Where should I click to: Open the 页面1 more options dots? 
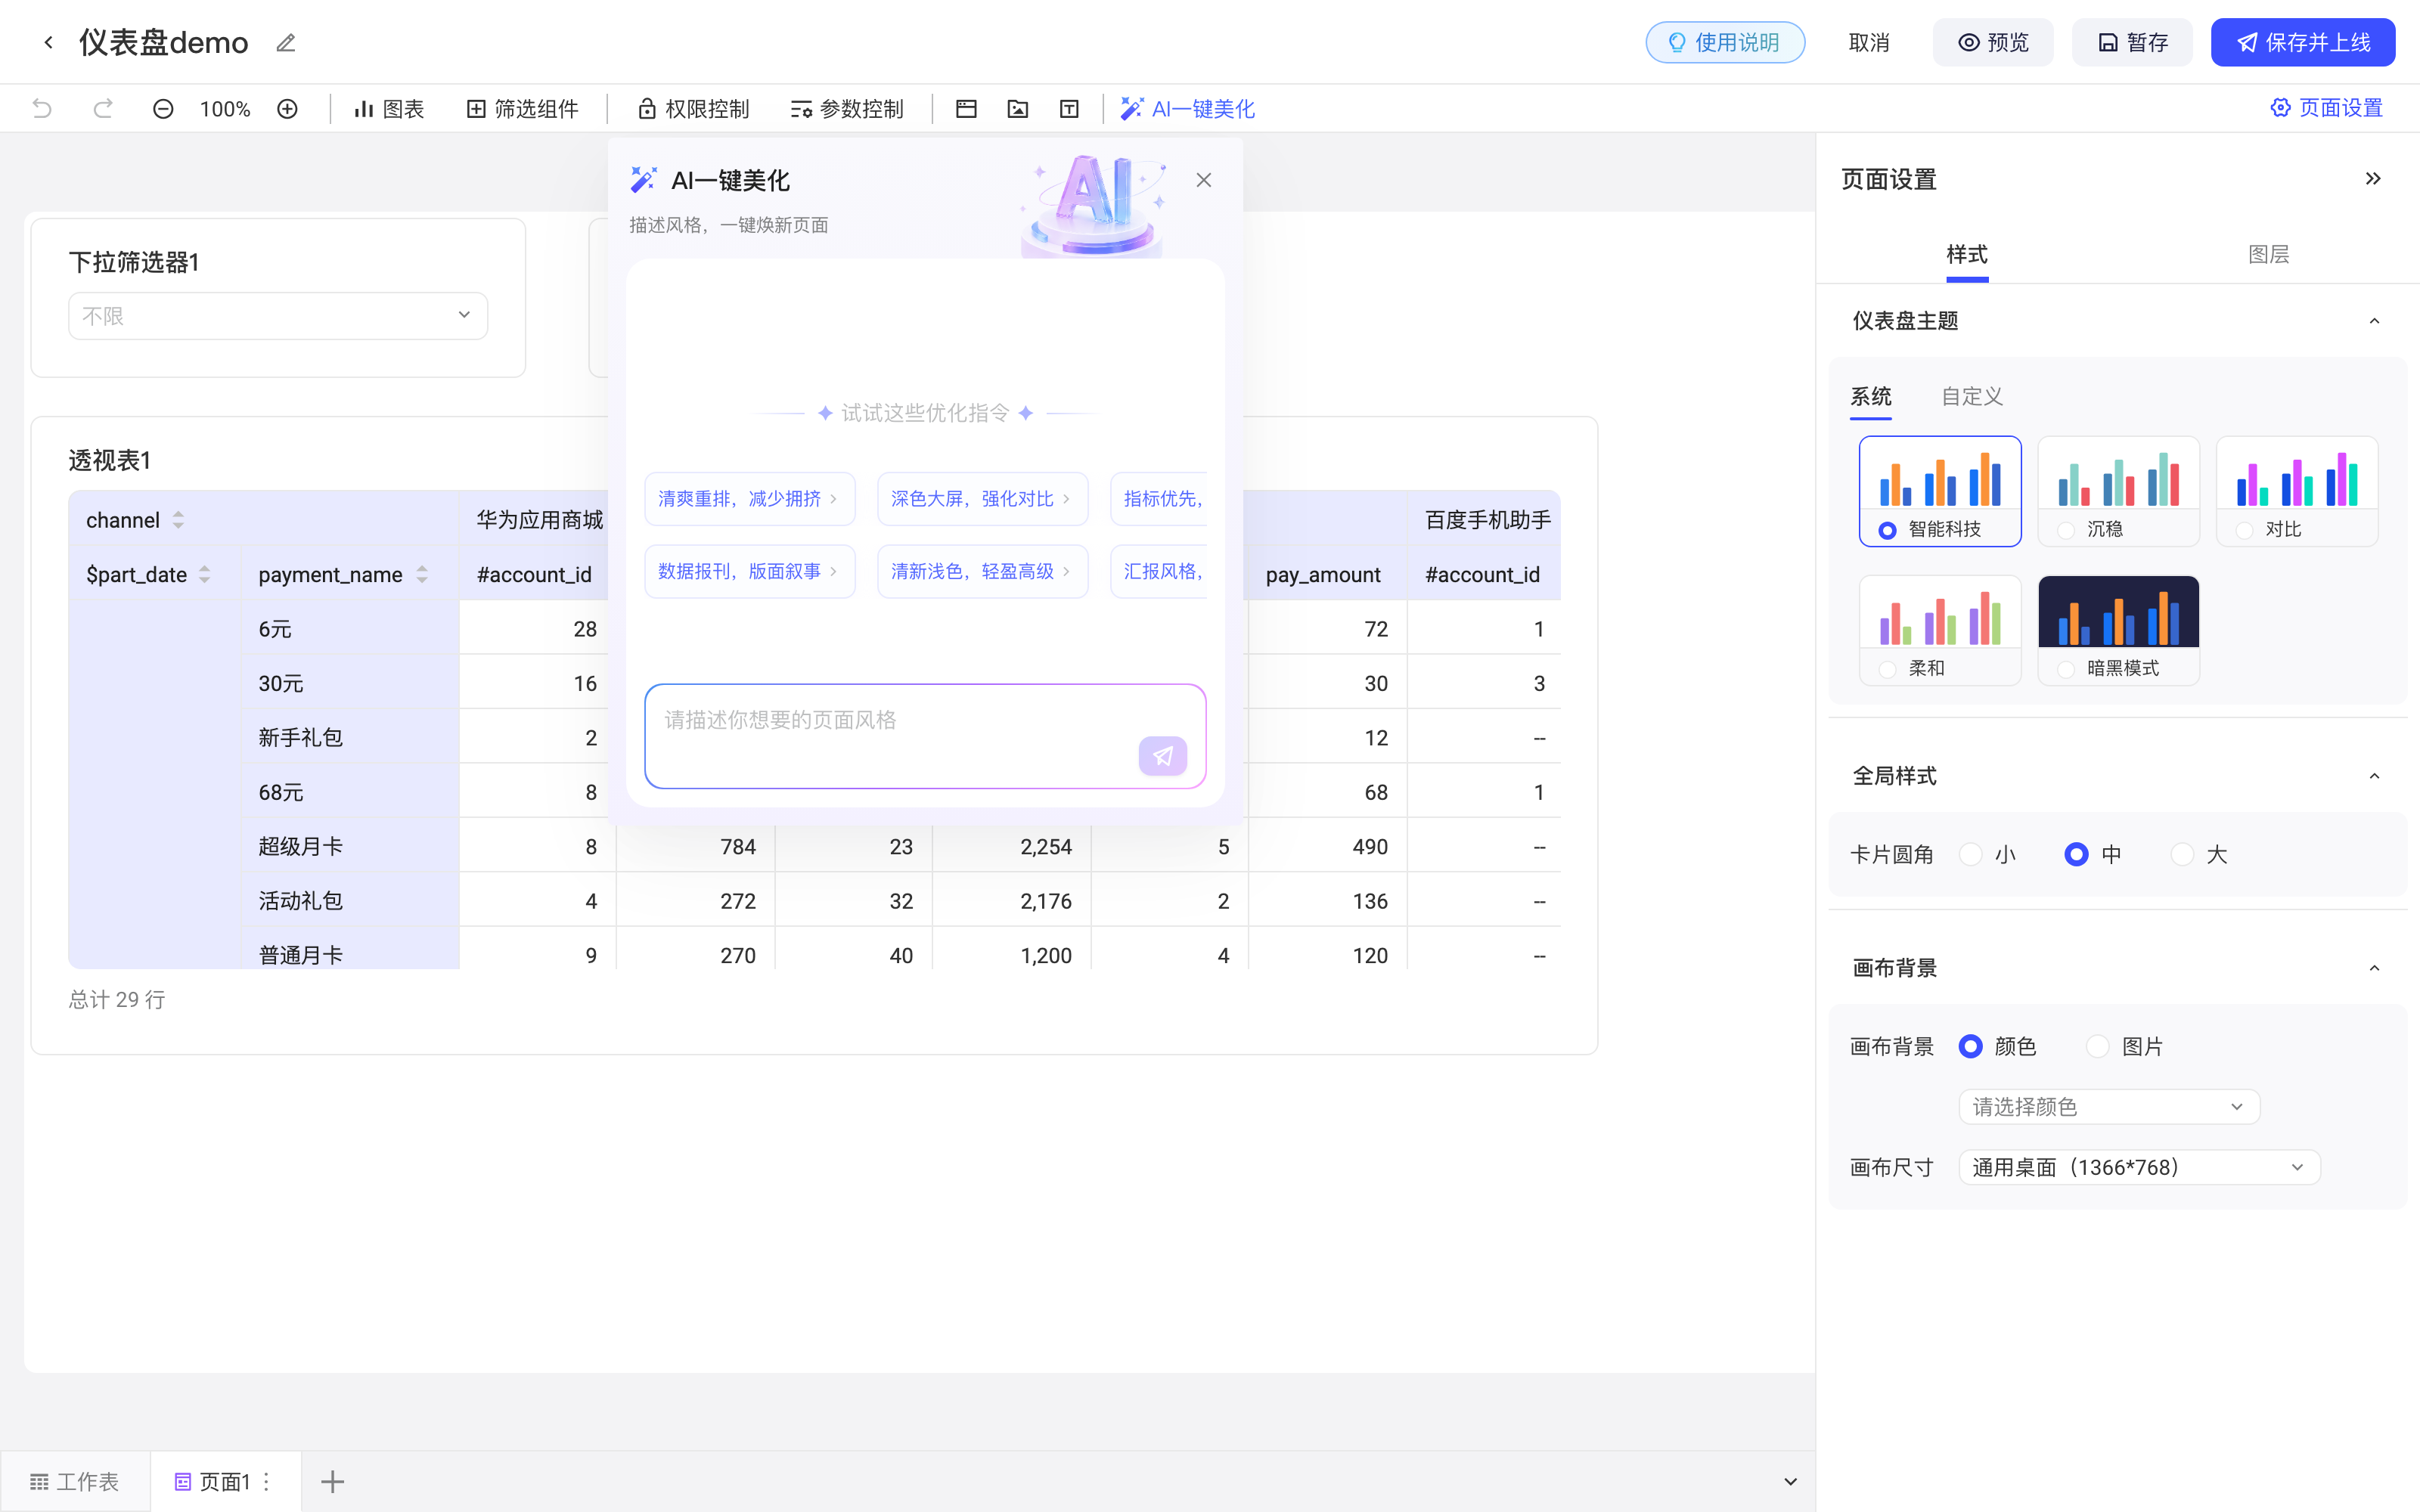tap(266, 1481)
